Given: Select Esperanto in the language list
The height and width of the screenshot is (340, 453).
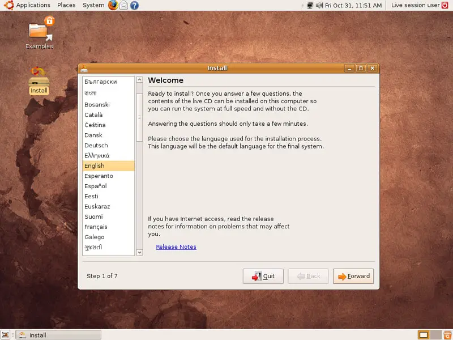Looking at the screenshot, I should point(109,176).
